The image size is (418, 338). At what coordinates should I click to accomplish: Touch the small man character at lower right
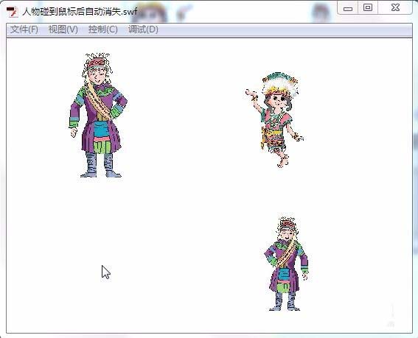pyautogui.click(x=287, y=264)
